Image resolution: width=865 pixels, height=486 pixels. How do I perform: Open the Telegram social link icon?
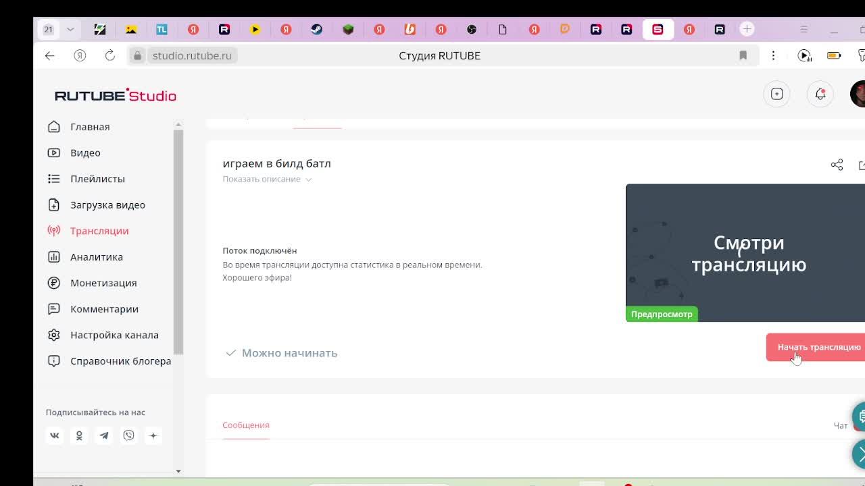[x=104, y=435]
